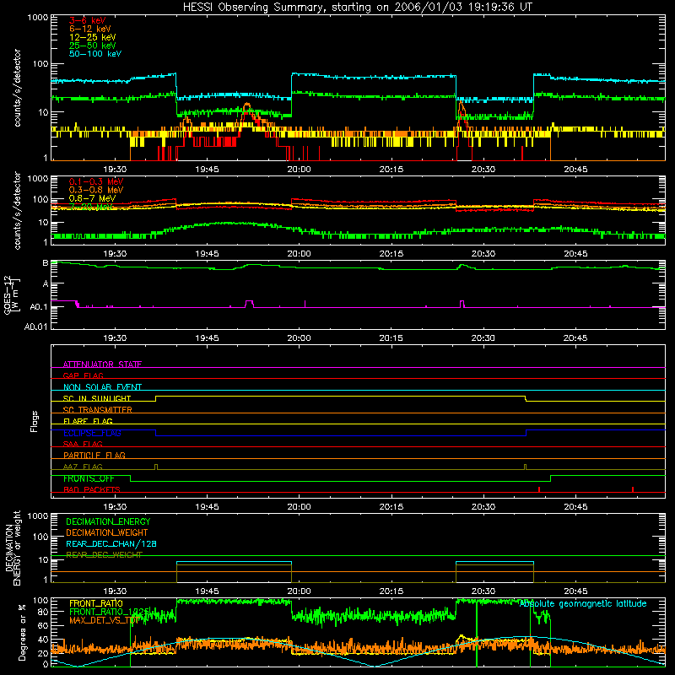Click the GOES-12 axis label

point(12,294)
